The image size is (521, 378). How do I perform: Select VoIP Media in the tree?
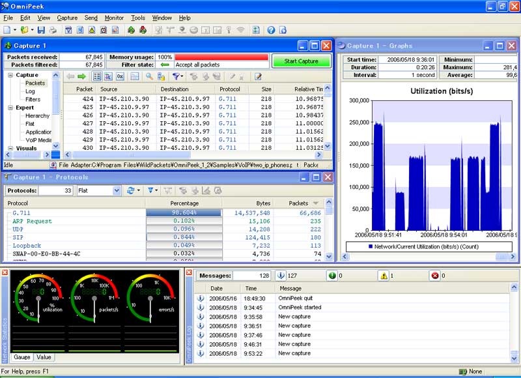(x=38, y=140)
